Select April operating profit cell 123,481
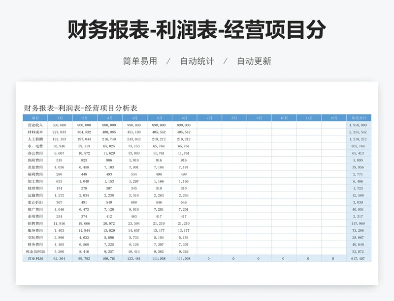Viewport: 394px width, 301px height. click(x=134, y=258)
